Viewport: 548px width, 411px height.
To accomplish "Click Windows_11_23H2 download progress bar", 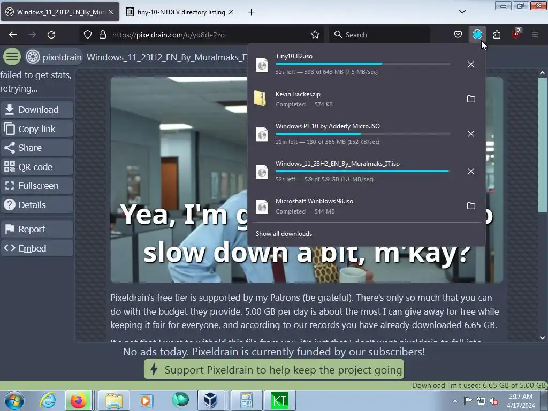I will point(363,171).
